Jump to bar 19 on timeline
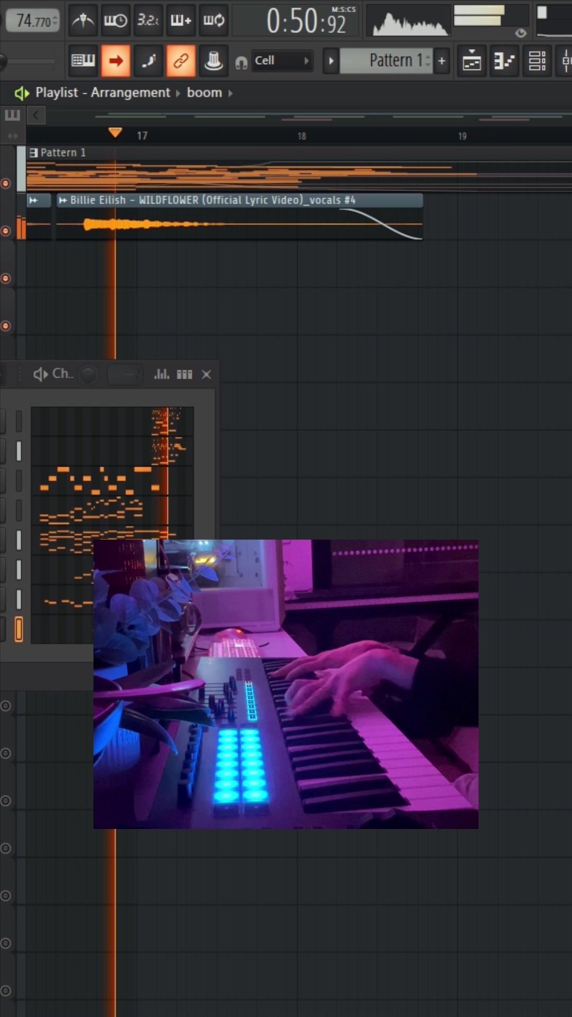Screen dimensions: 572x1017 [x=462, y=136]
